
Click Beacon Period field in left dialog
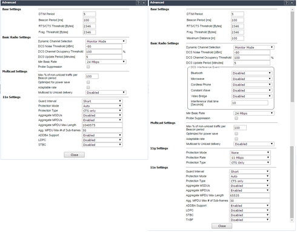pyautogui.click(x=89, y=20)
